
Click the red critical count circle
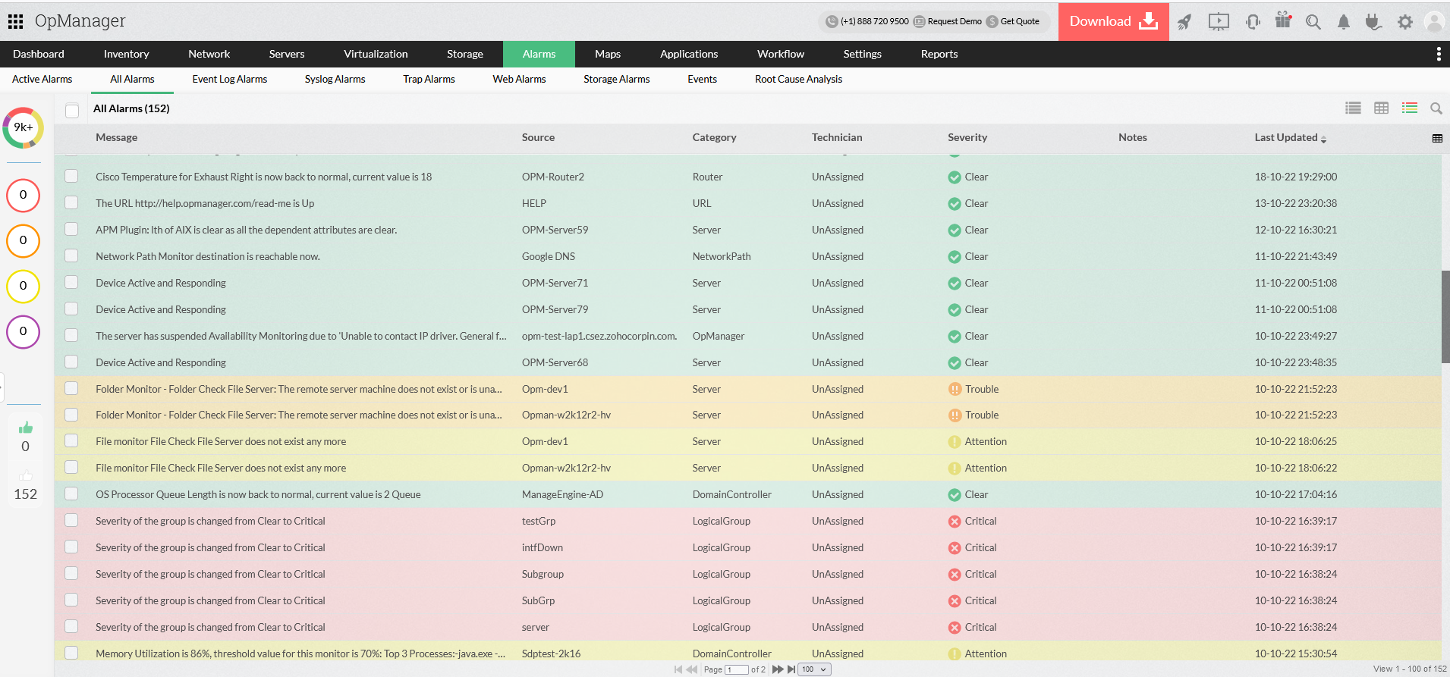[x=24, y=195]
